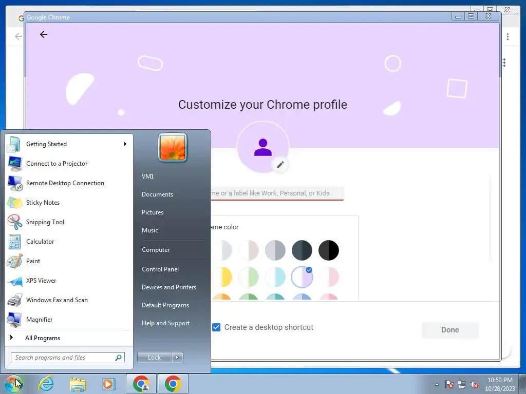This screenshot has height=394, width=526.
Task: Open the shutdown options arrow next to Lock
Action: (x=177, y=358)
